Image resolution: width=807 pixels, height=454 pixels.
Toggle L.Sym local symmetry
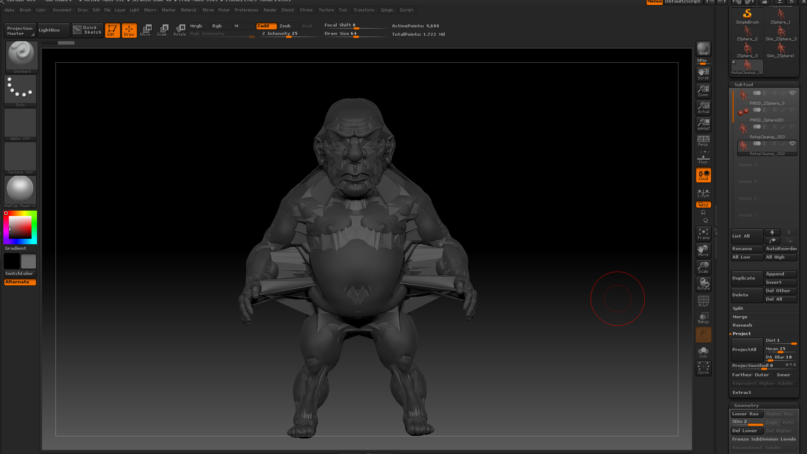(703, 193)
